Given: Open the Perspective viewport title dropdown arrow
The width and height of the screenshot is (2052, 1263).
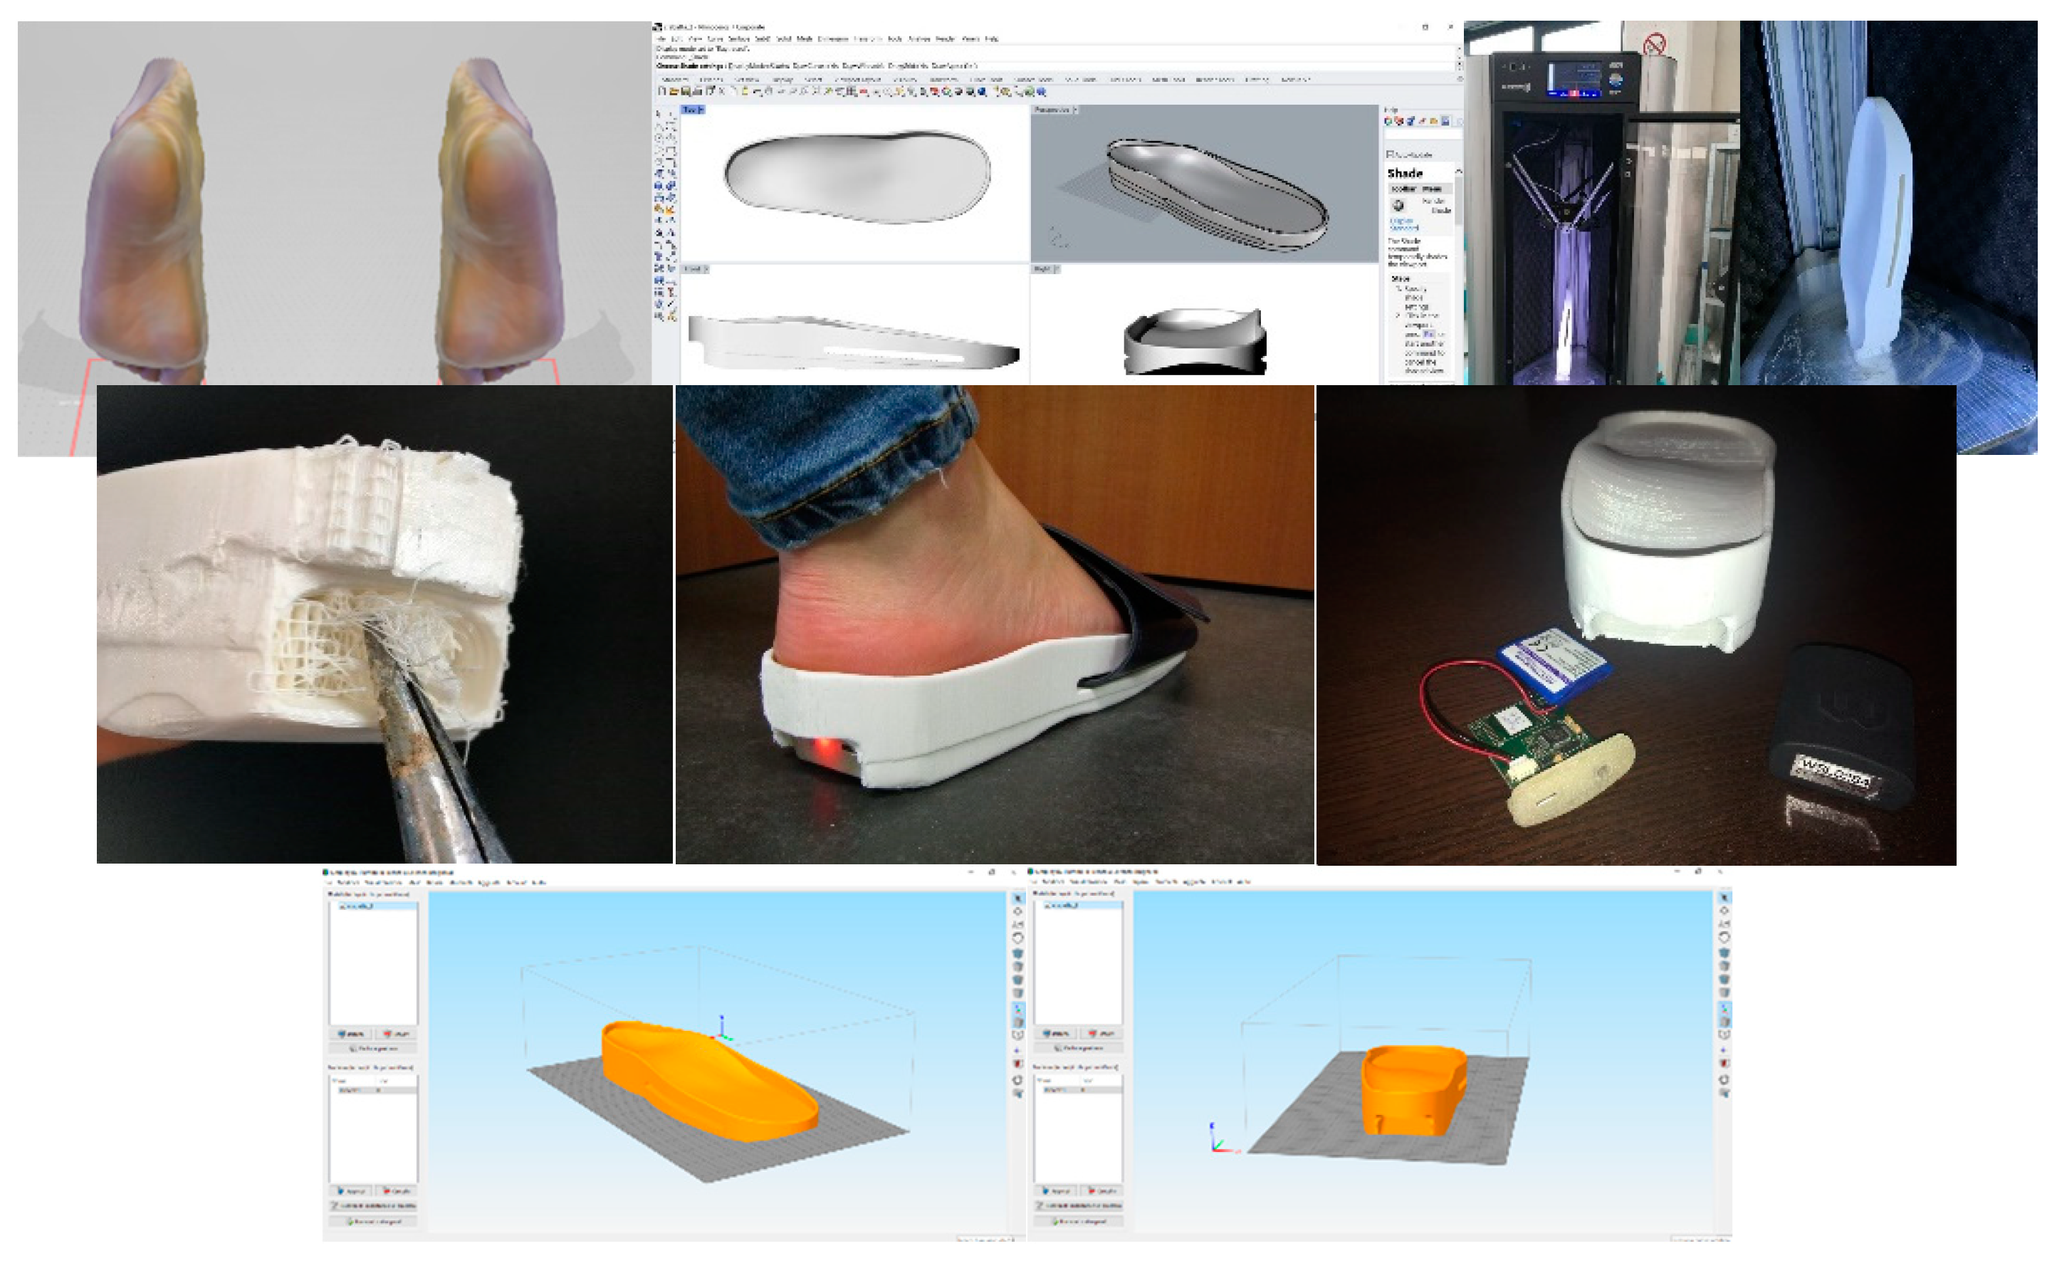Looking at the screenshot, I should (1076, 110).
